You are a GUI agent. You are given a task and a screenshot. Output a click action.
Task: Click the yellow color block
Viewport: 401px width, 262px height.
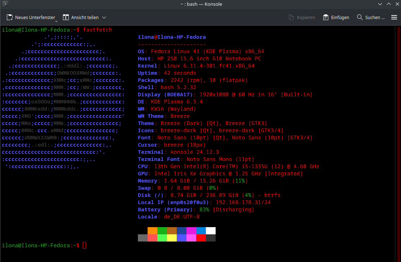coord(172,238)
